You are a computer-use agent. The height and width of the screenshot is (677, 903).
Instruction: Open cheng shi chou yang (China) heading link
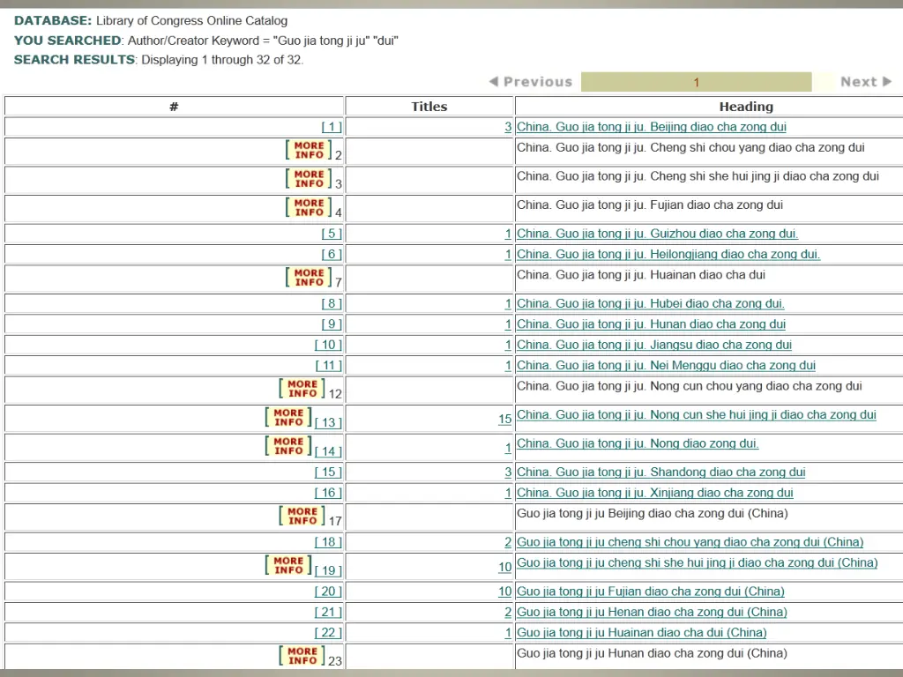pos(690,542)
